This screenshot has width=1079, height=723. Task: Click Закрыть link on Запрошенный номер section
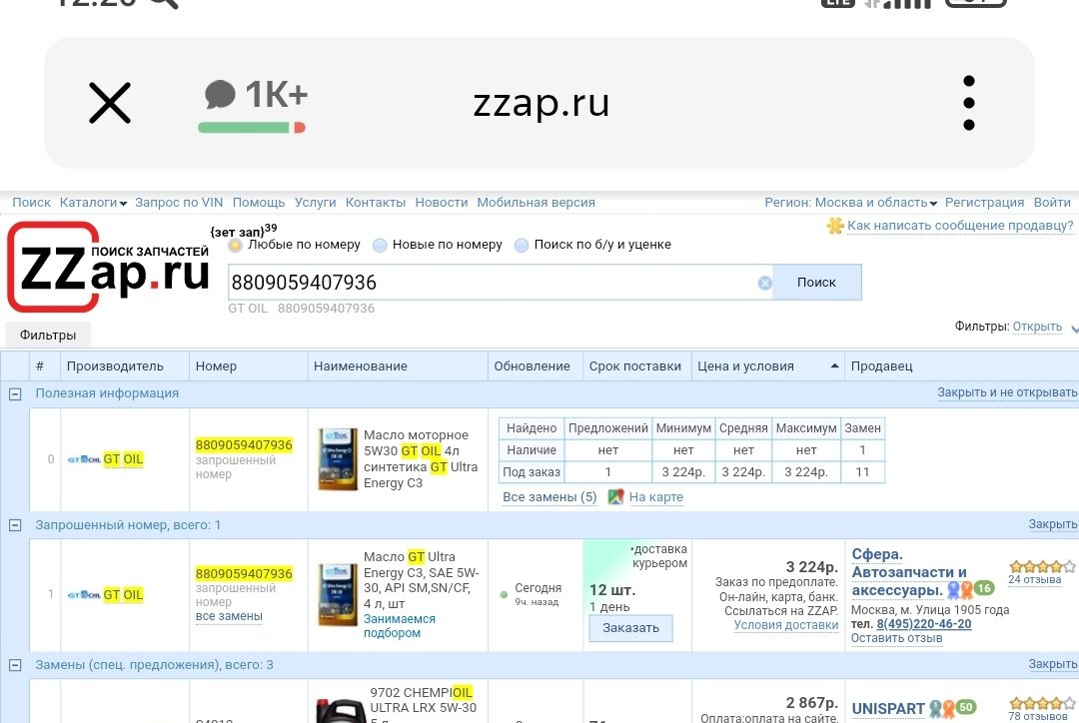(1053, 524)
